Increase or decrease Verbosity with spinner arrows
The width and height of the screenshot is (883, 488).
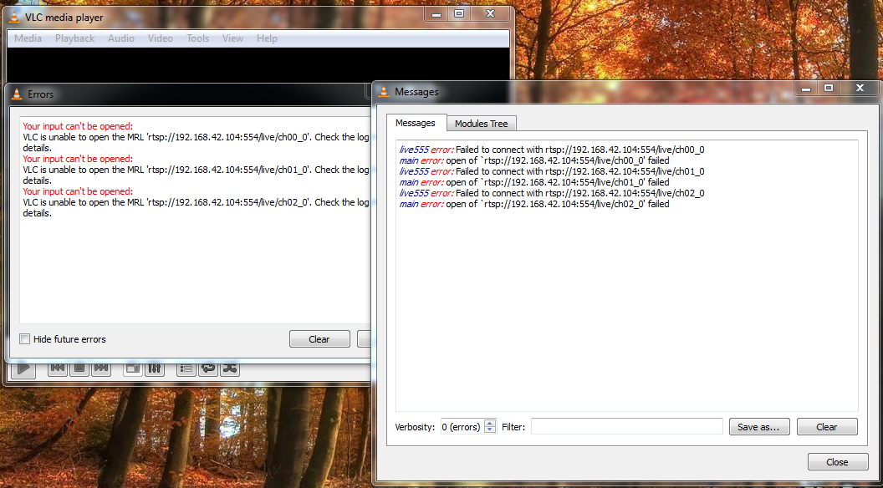pyautogui.click(x=490, y=426)
